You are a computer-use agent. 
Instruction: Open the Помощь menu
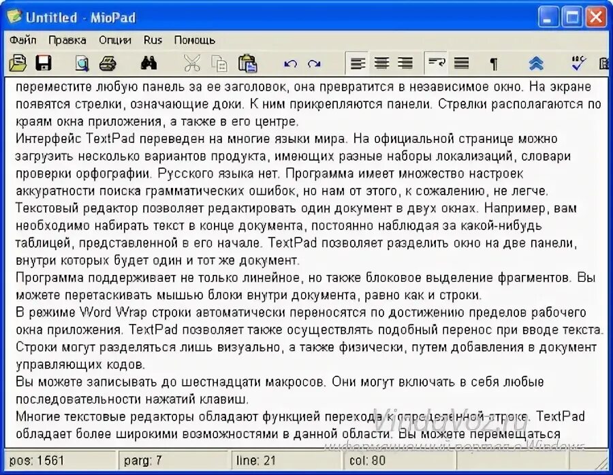195,40
